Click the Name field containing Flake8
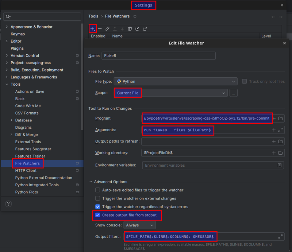 [159, 56]
